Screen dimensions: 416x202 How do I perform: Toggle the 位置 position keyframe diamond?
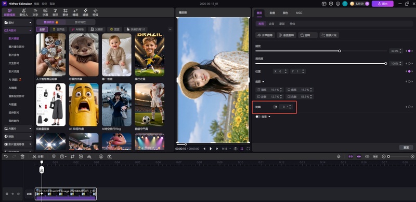click(409, 71)
